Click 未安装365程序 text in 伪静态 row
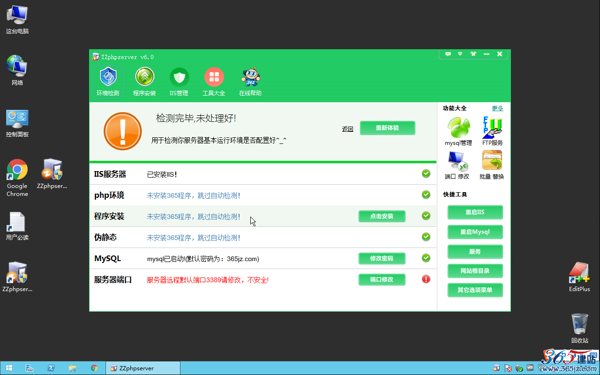 point(194,238)
